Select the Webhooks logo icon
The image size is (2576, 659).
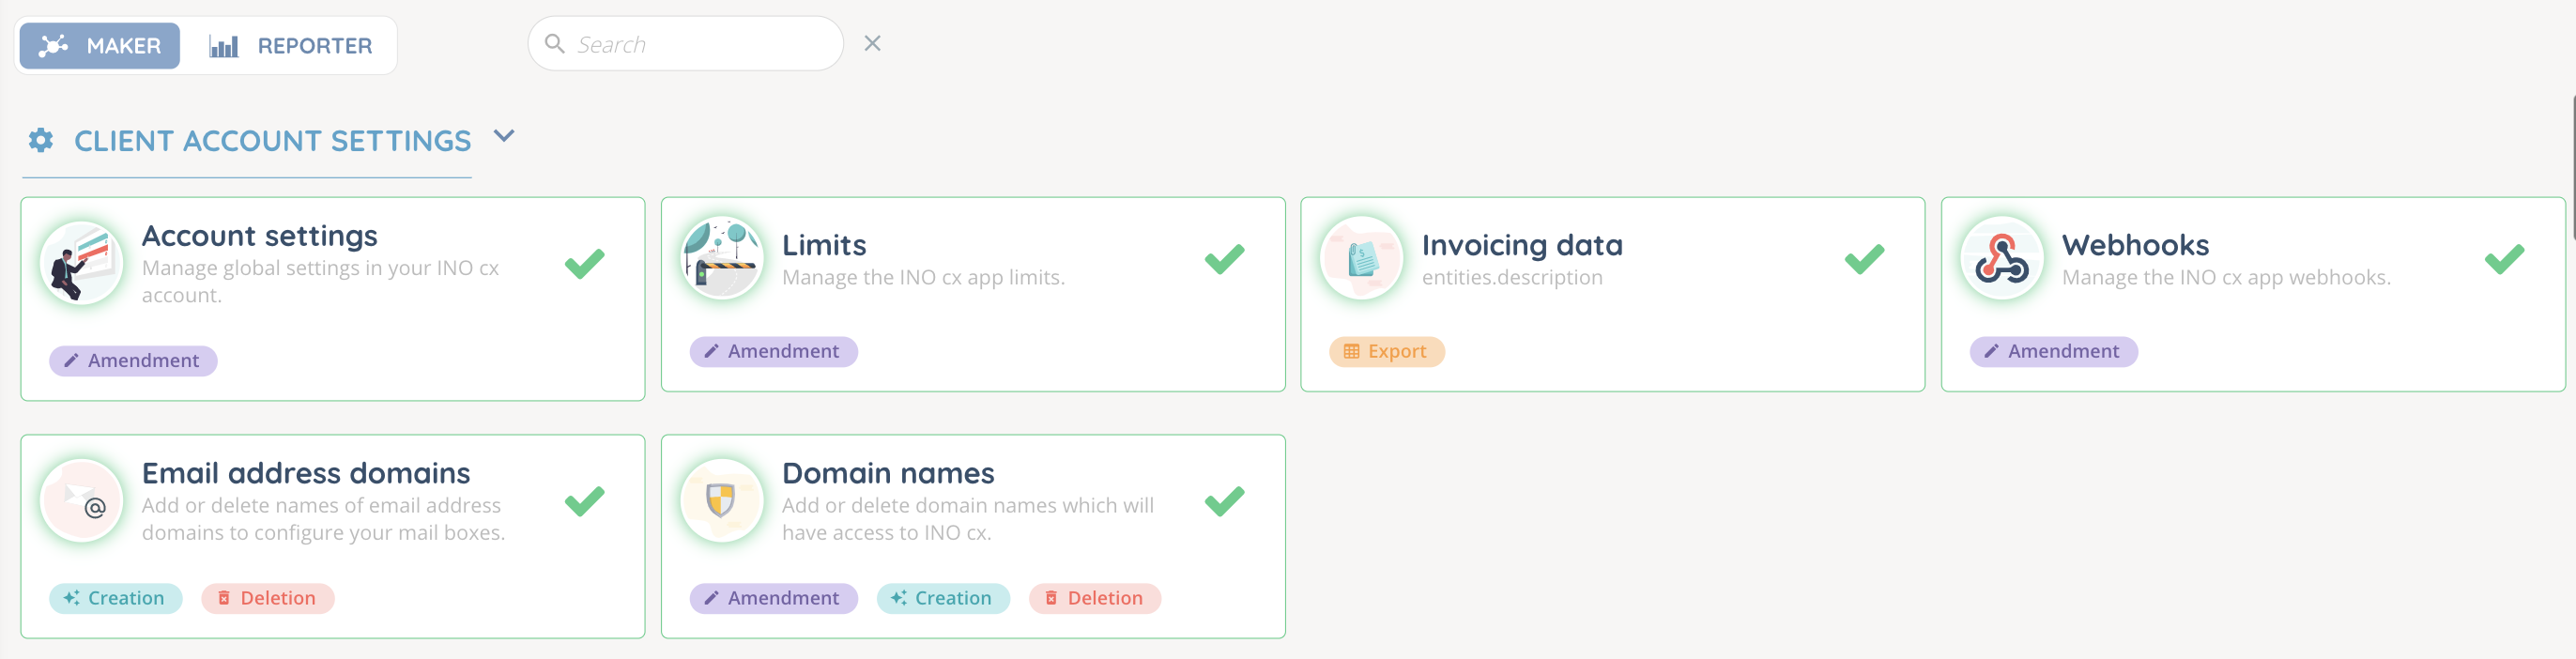tap(2001, 258)
